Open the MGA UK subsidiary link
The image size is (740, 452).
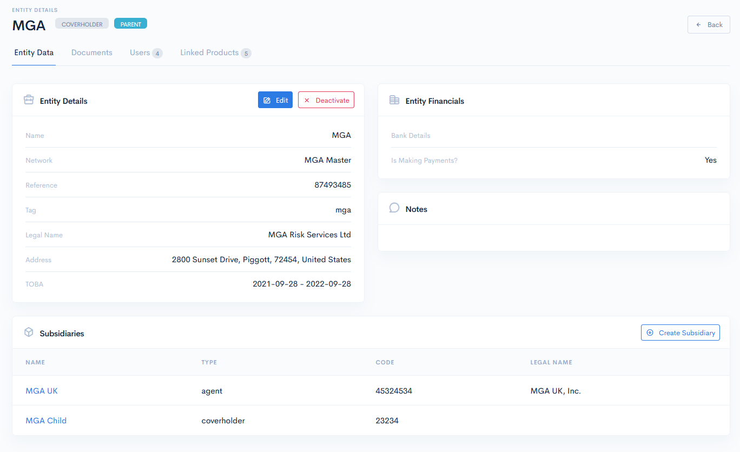click(42, 391)
